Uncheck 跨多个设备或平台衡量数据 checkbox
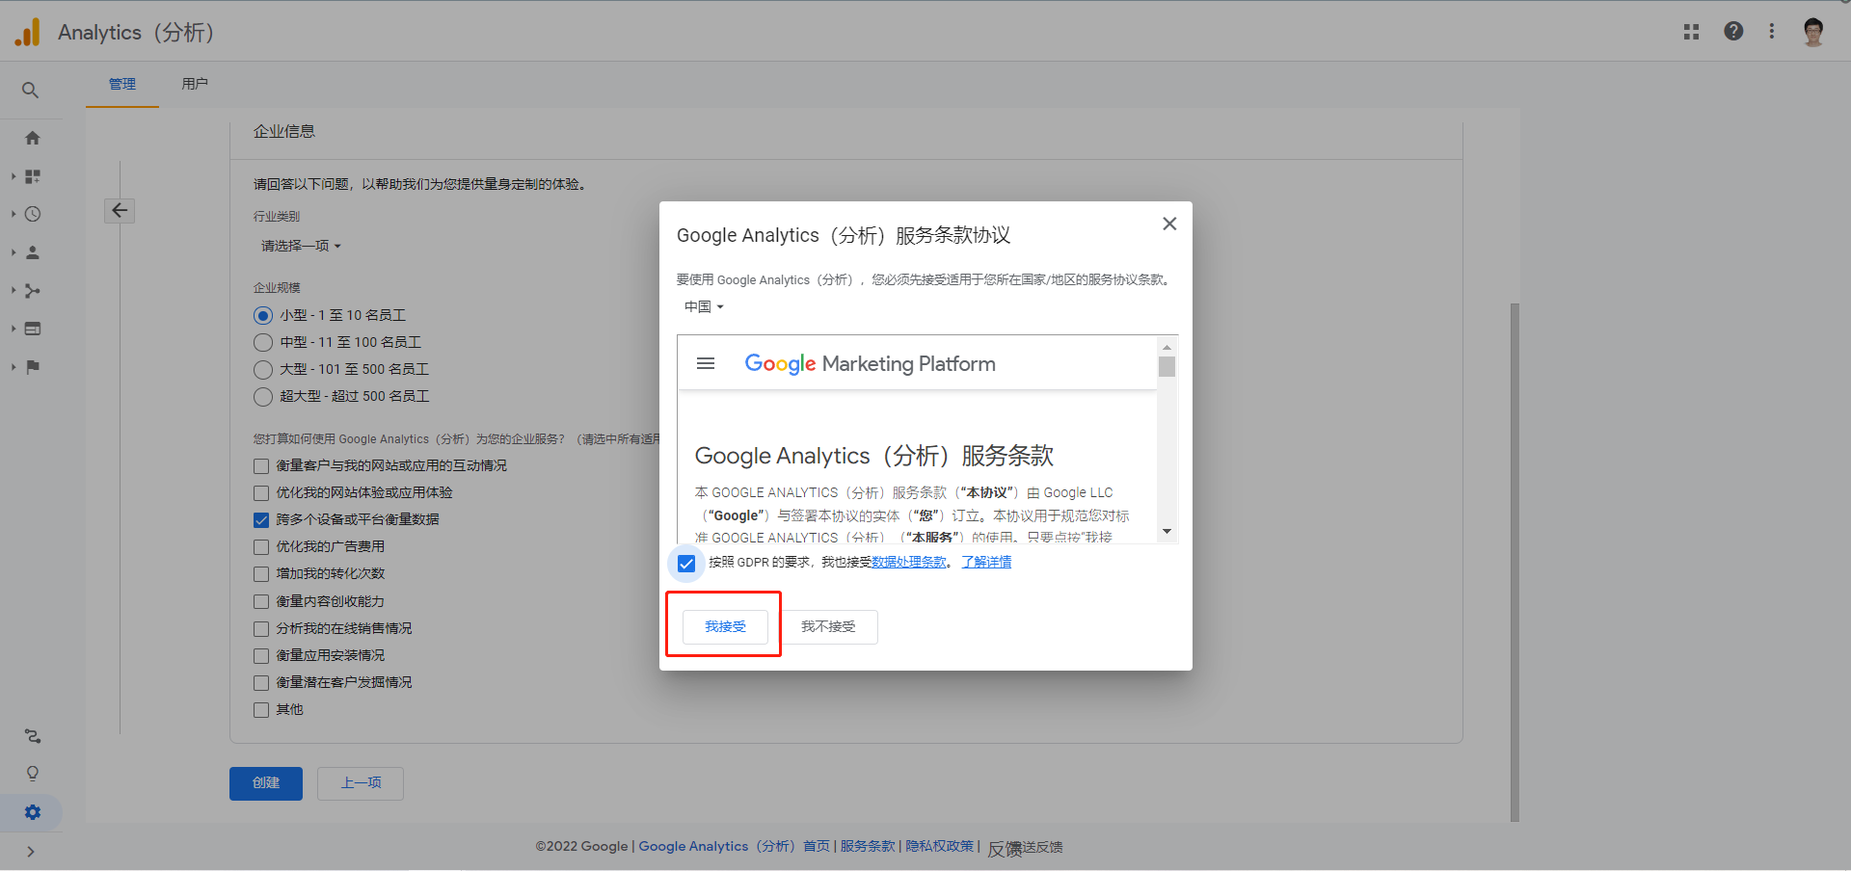The height and width of the screenshot is (871, 1851). 261,520
